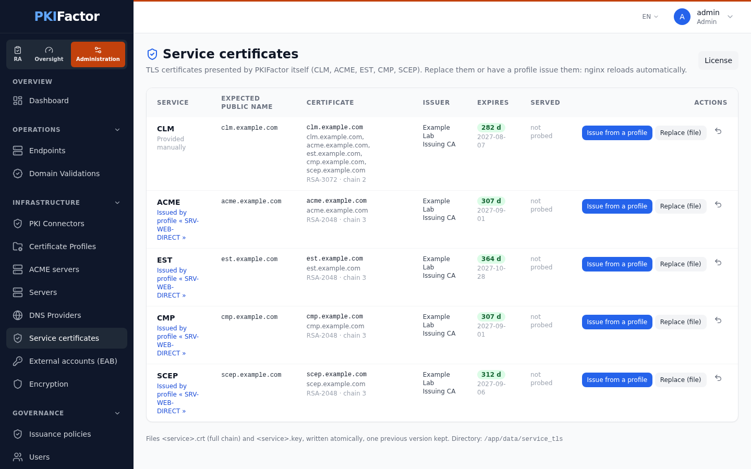Switch to the Oversight tab
Viewport: 751px width, 469px height.
tap(49, 54)
